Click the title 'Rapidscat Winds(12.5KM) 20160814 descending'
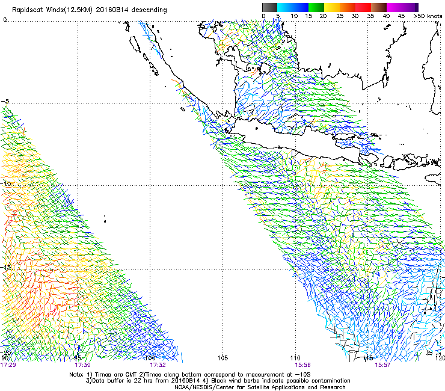 coord(90,10)
